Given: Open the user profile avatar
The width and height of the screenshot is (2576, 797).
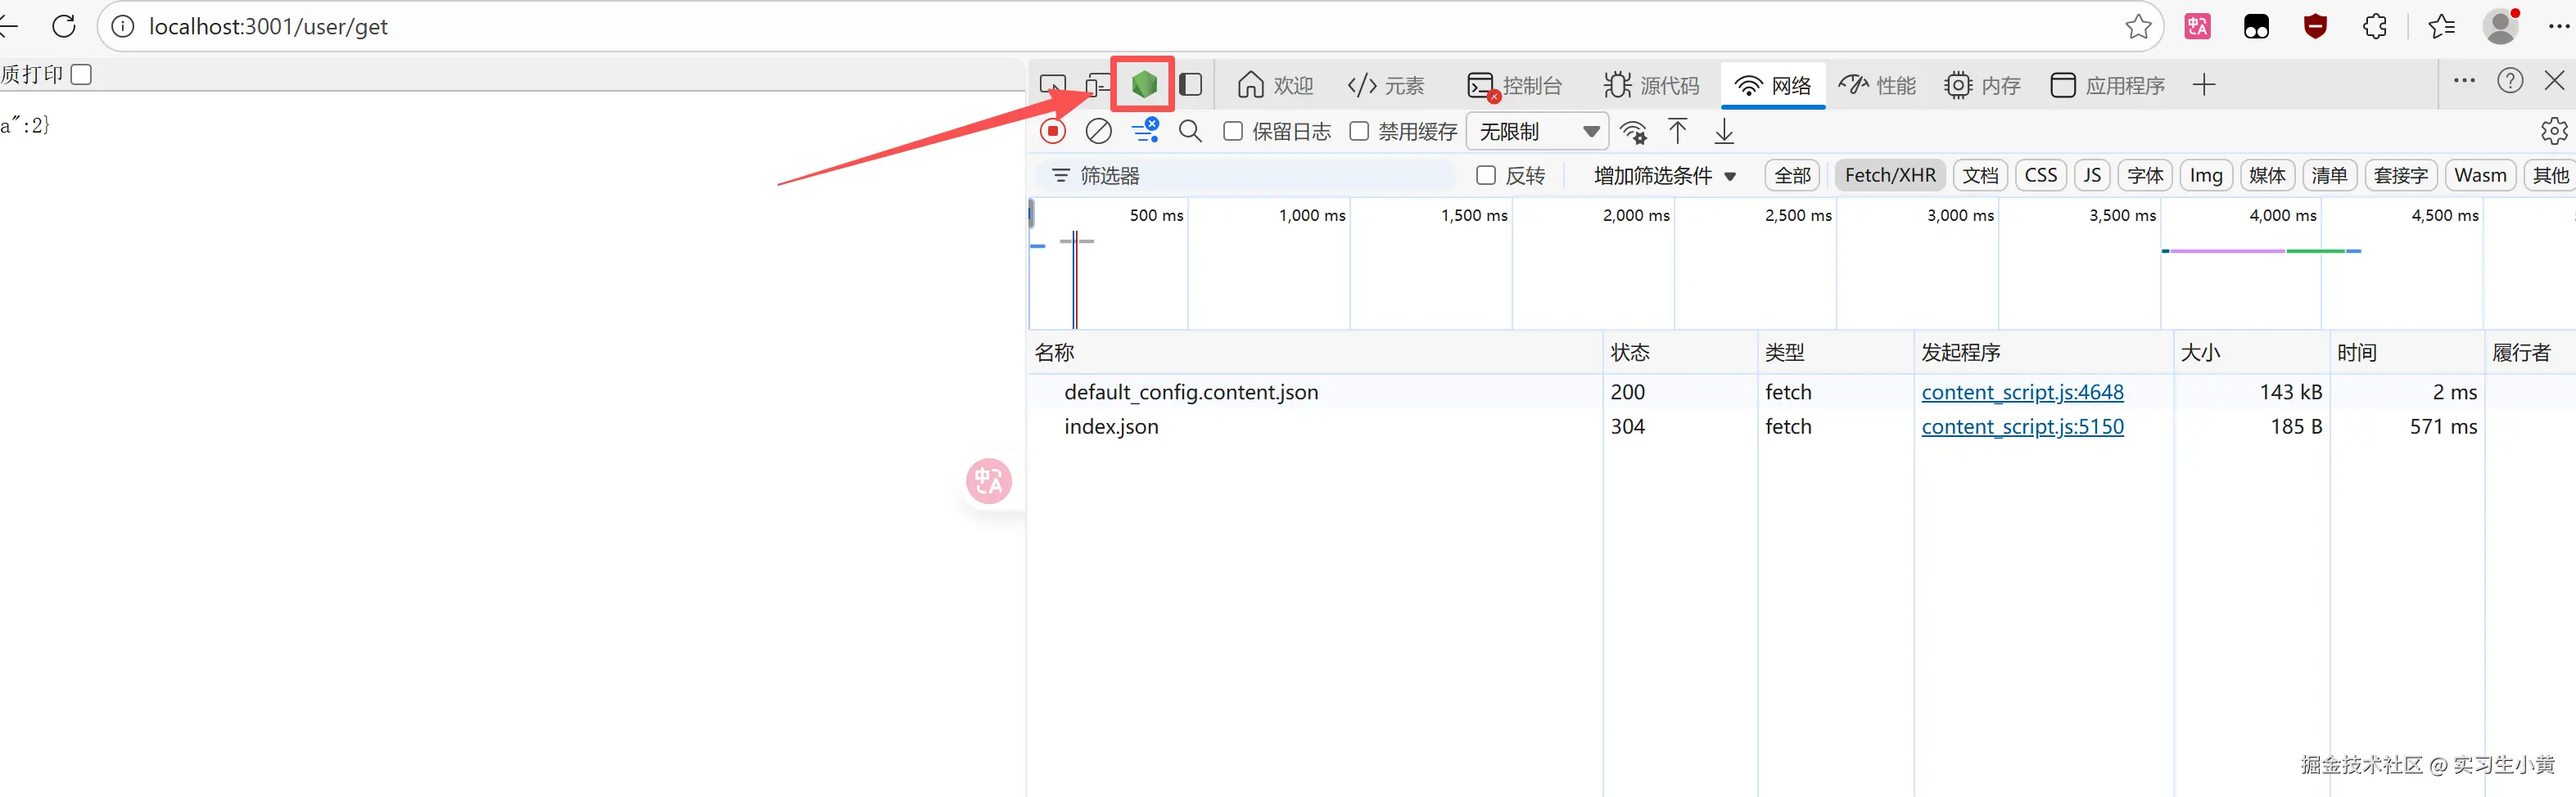Looking at the screenshot, I should tap(2501, 26).
